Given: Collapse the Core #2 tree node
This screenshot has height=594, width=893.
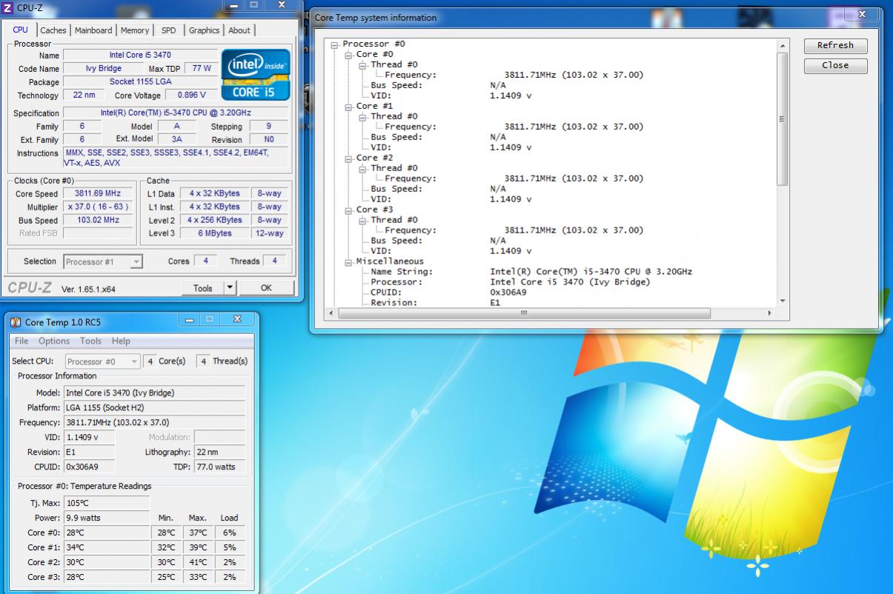Looking at the screenshot, I should (x=349, y=158).
